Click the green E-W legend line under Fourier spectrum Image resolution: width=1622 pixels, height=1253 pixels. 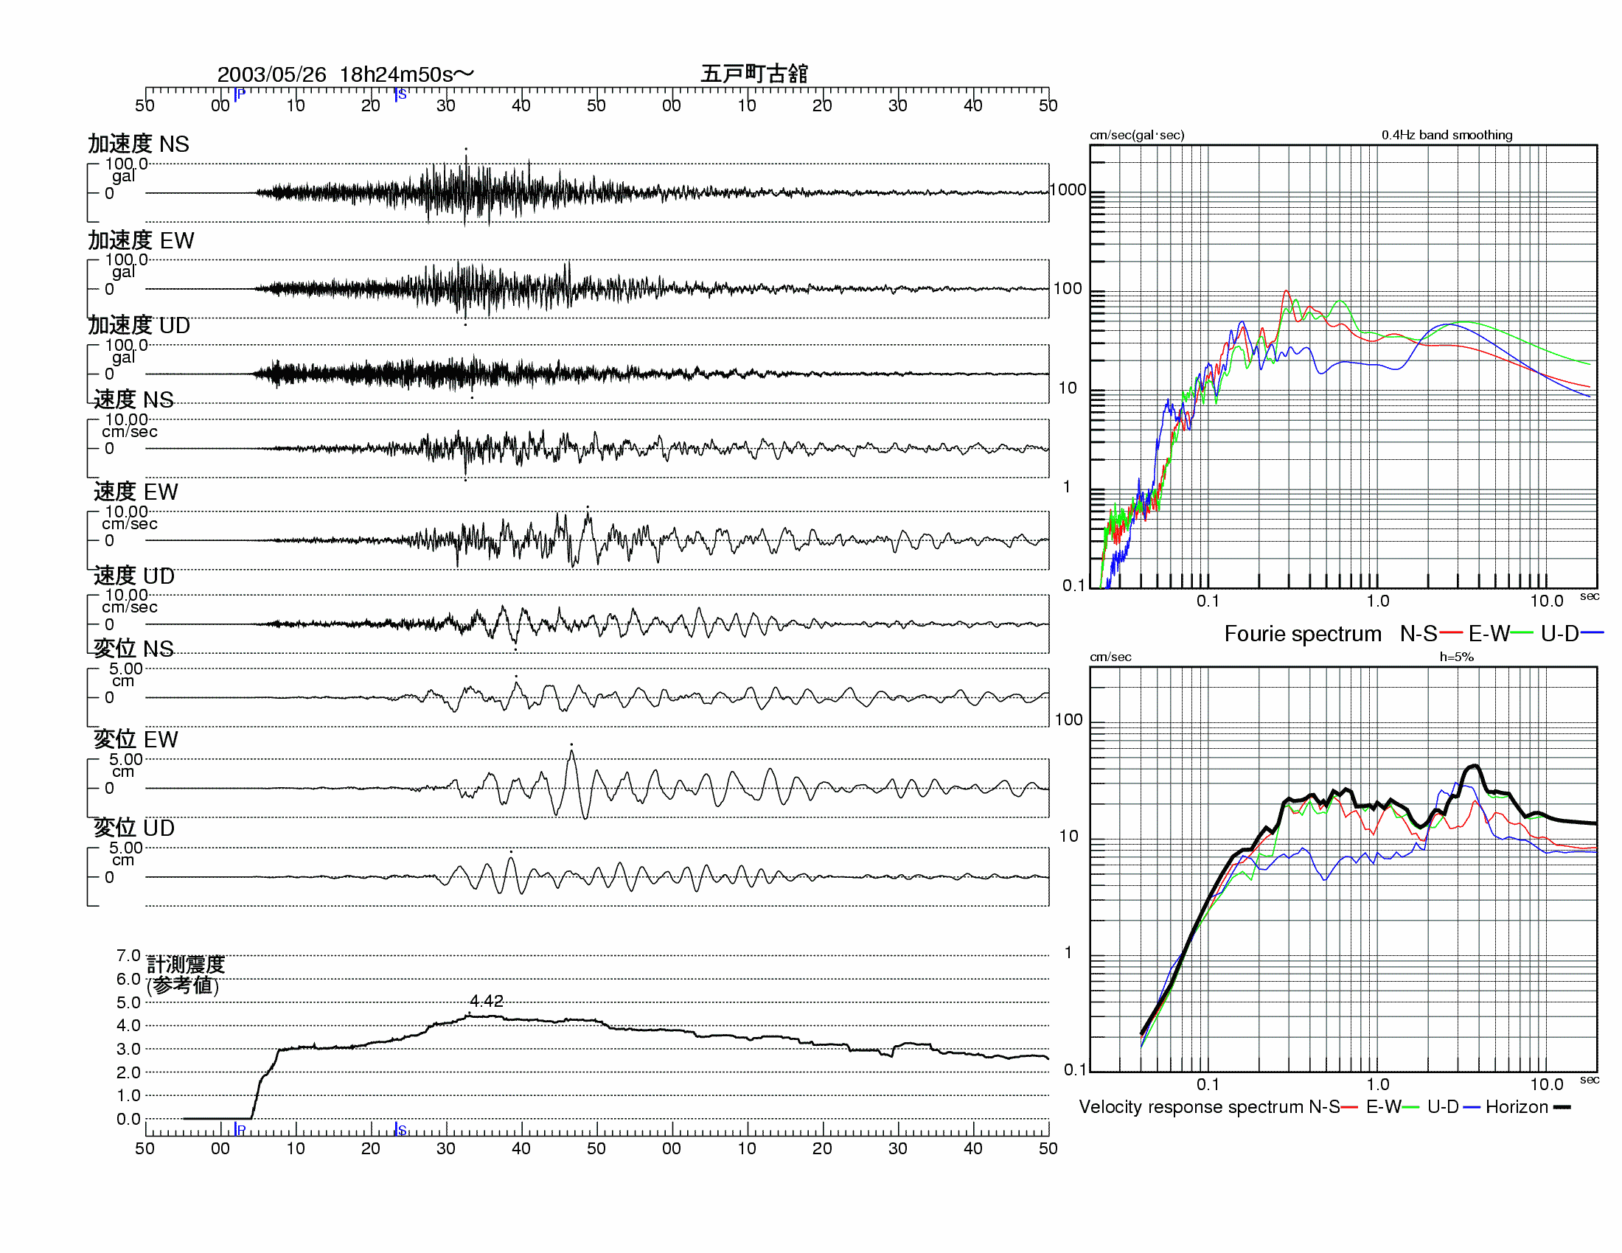click(1521, 632)
